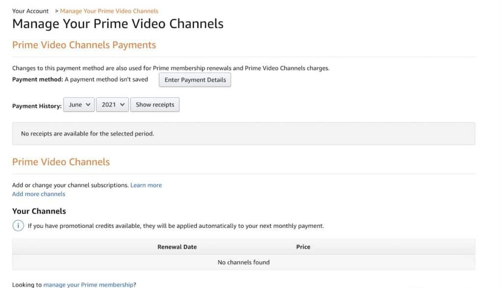Click the promotional credits notice text
This screenshot has height=288, width=502.
point(176,226)
